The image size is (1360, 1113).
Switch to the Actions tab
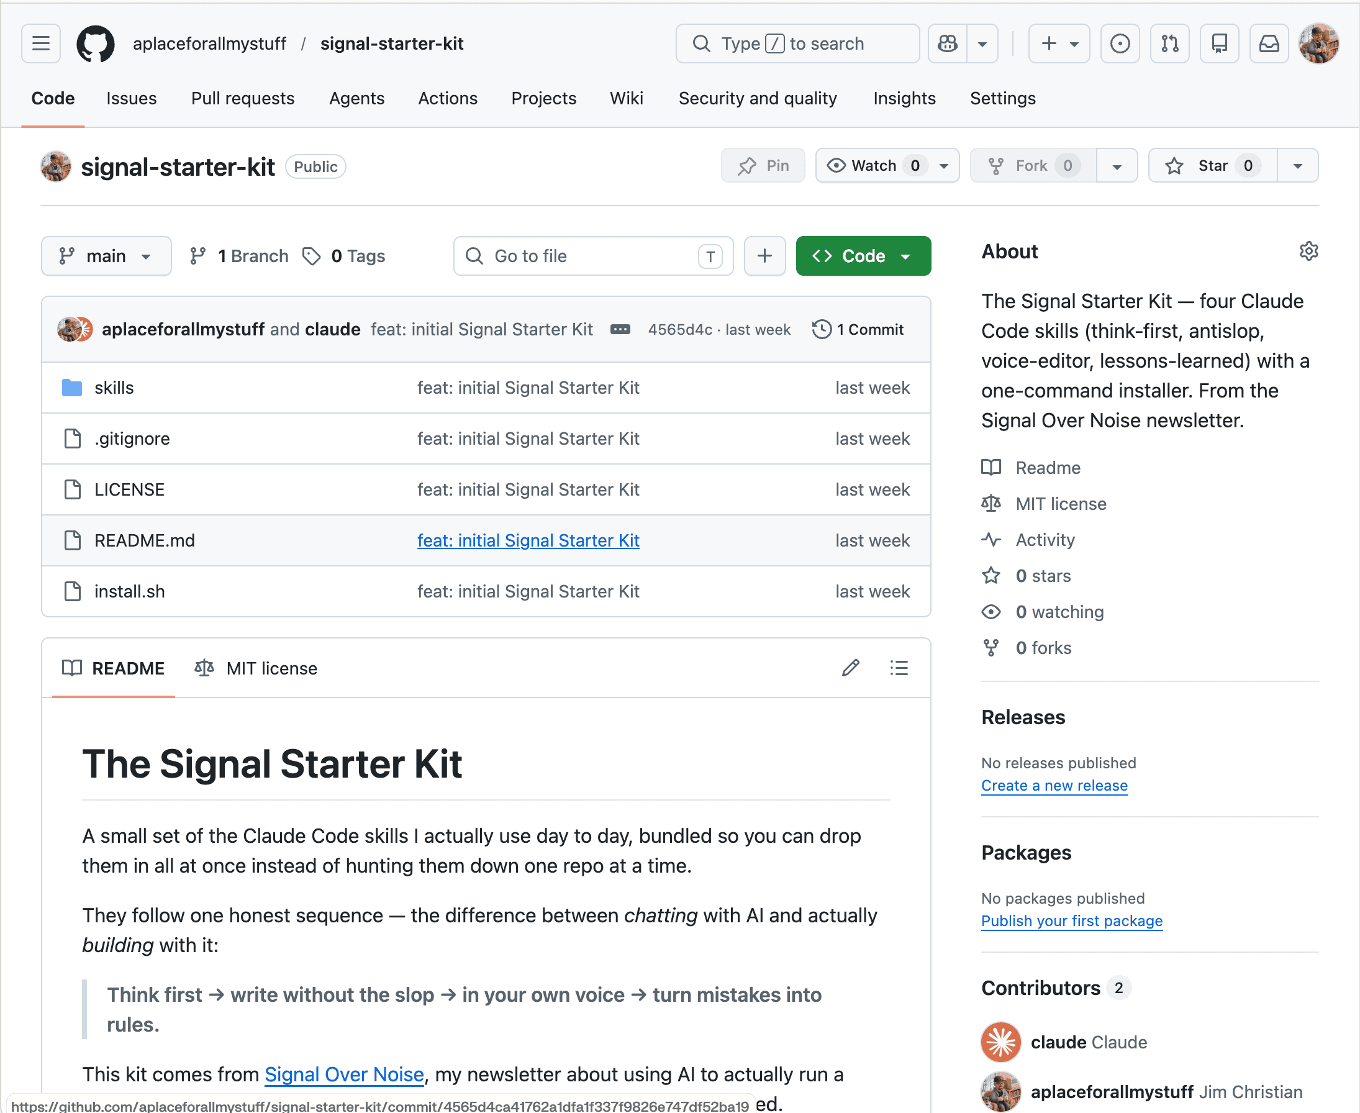pyautogui.click(x=447, y=98)
